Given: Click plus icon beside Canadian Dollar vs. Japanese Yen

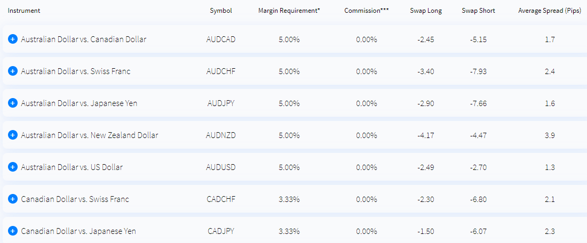Looking at the screenshot, I should [x=13, y=231].
